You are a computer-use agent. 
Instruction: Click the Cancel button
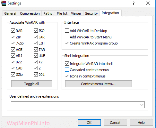pos(115,123)
